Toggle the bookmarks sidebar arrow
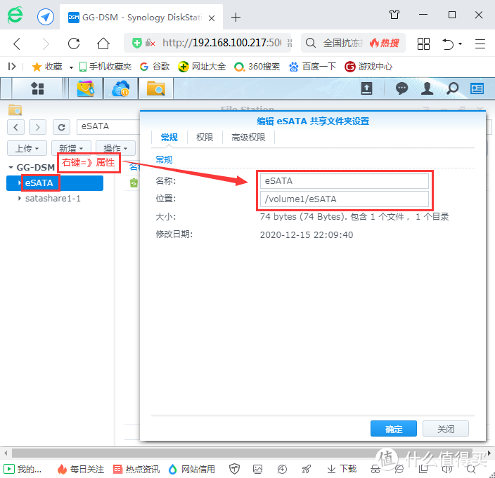The height and width of the screenshot is (478, 495). [12, 67]
